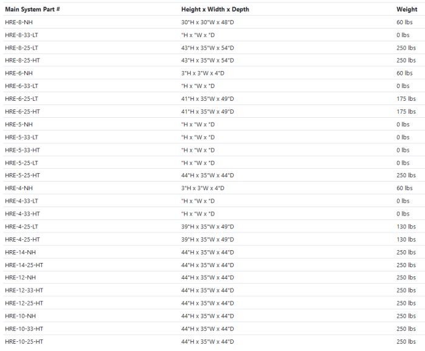Select the HRE-14-NH part number
Viewport: 425px width, 351px height.
[20, 252]
